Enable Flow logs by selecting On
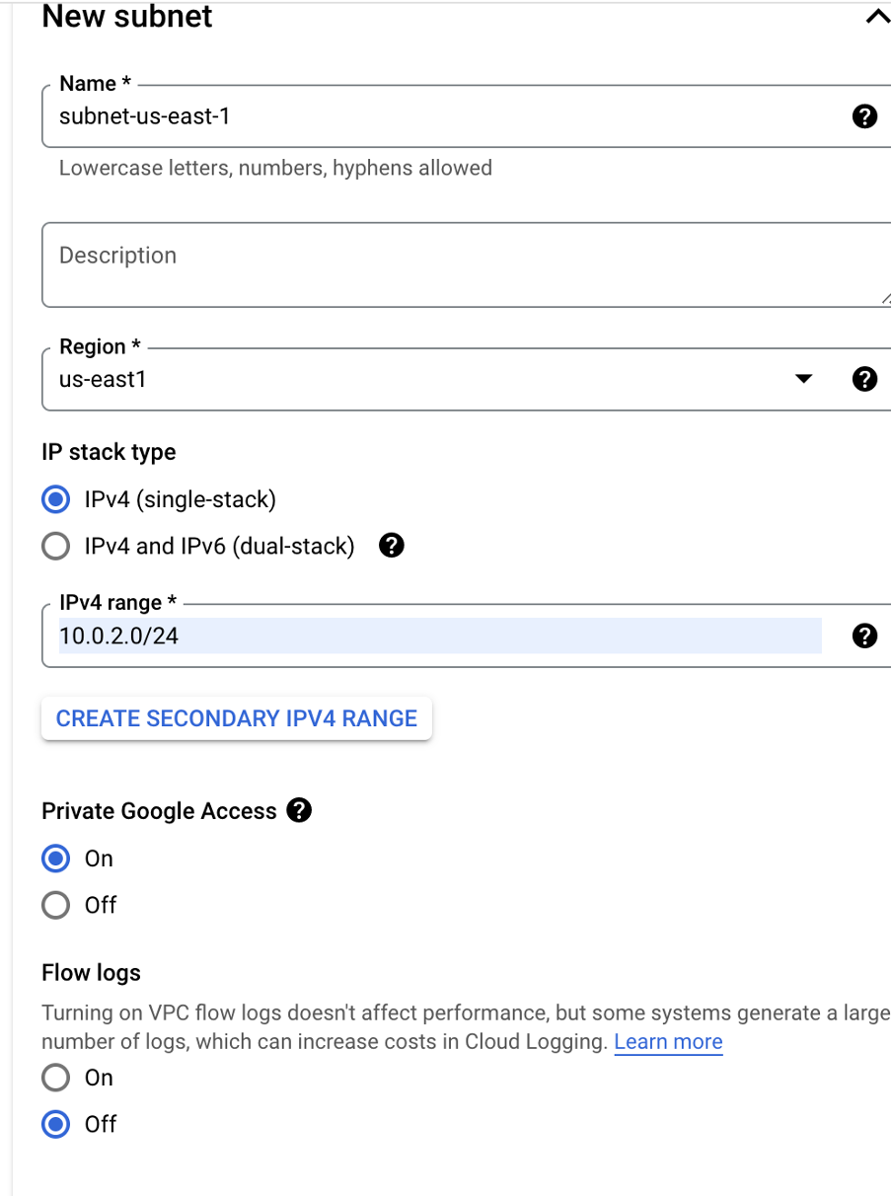 click(x=55, y=1078)
